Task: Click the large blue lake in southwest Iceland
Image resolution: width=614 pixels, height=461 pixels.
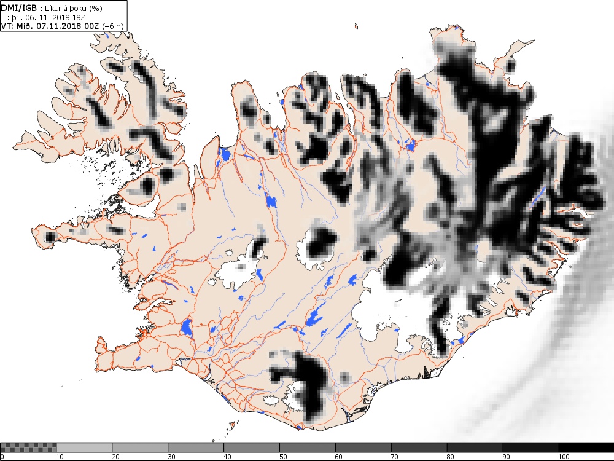Action: [x=187, y=328]
